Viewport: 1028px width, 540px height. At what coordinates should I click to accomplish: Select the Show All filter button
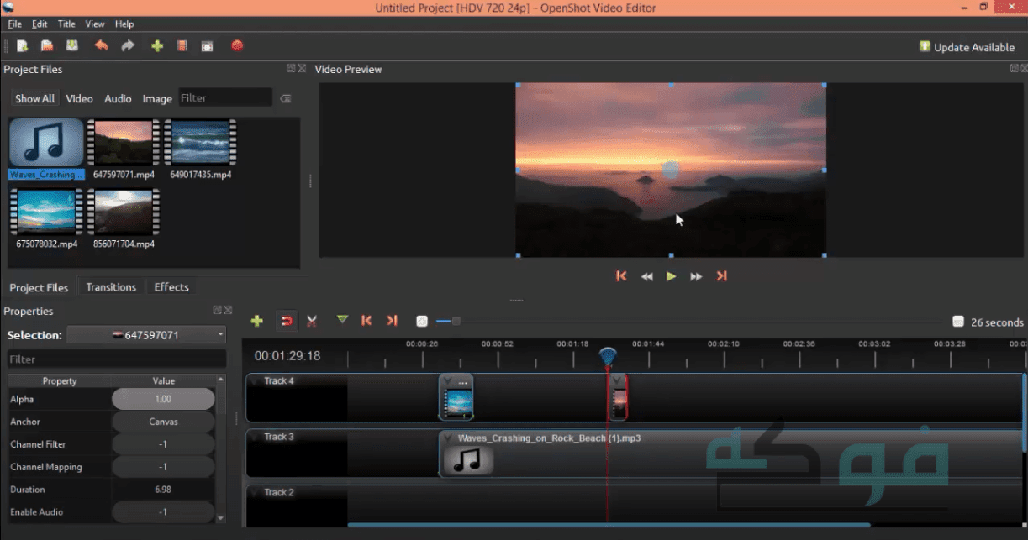click(x=34, y=98)
